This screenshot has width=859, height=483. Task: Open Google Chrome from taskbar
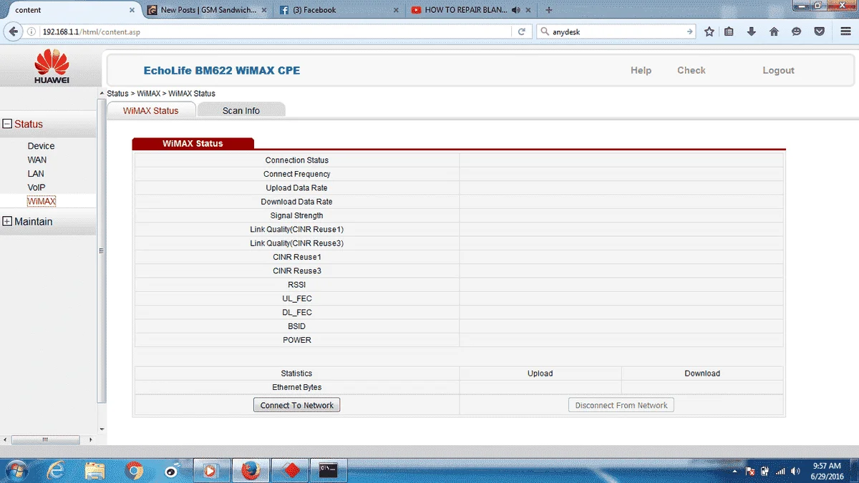click(x=134, y=470)
